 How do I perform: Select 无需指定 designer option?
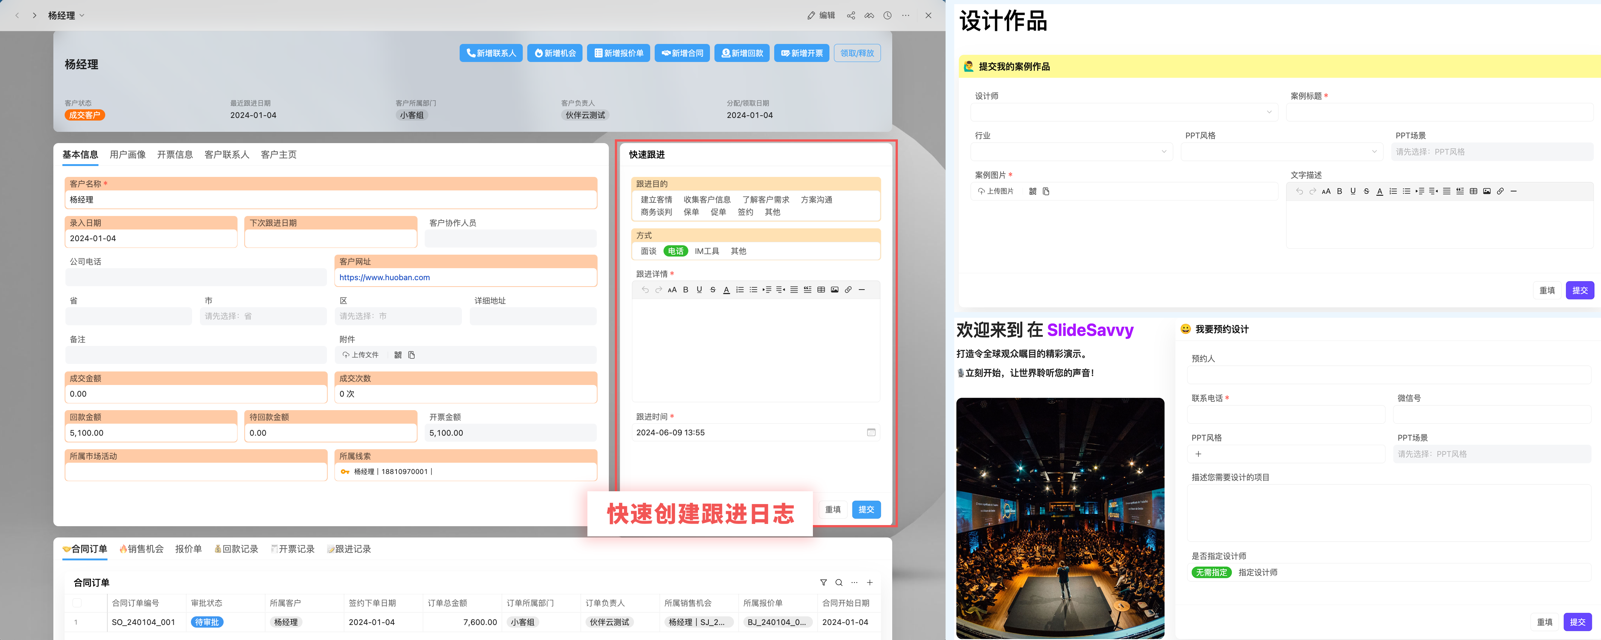click(x=1211, y=572)
